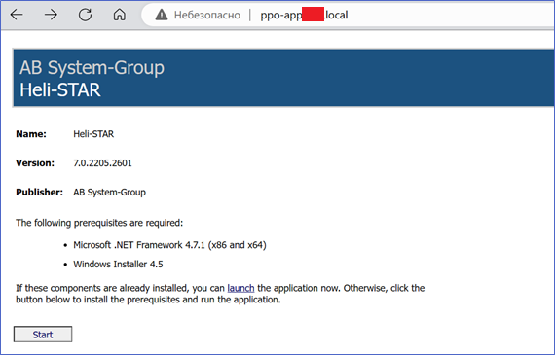Select version number 7.0.2205.2601

pyautogui.click(x=102, y=163)
